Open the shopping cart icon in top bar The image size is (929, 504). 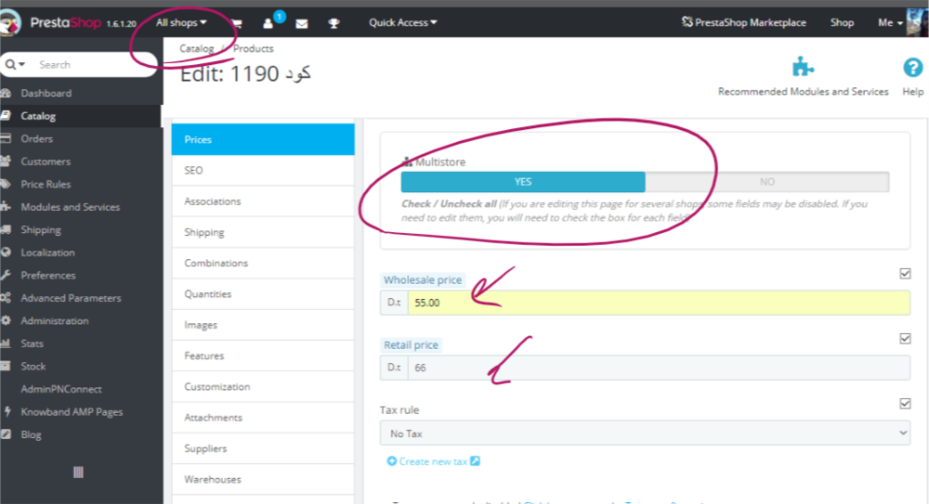236,24
